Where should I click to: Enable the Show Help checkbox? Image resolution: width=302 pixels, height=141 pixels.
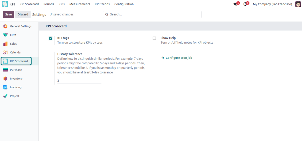click(154, 38)
